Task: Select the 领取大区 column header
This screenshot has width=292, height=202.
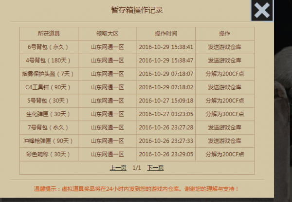Action: click(x=108, y=34)
